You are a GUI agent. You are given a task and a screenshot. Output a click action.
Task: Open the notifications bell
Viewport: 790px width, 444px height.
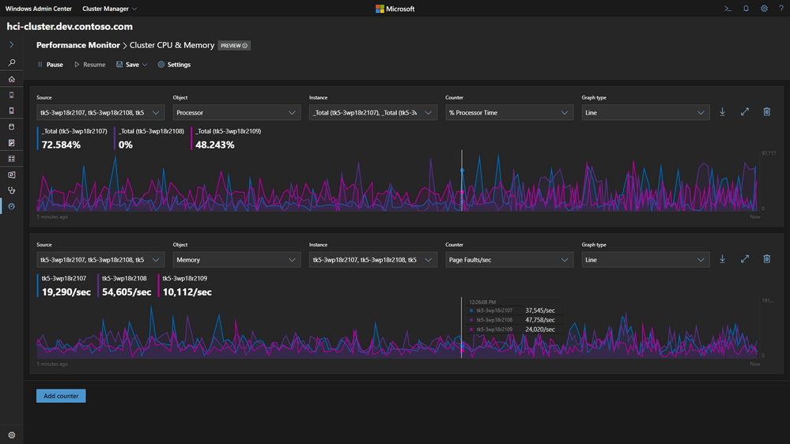tap(746, 9)
